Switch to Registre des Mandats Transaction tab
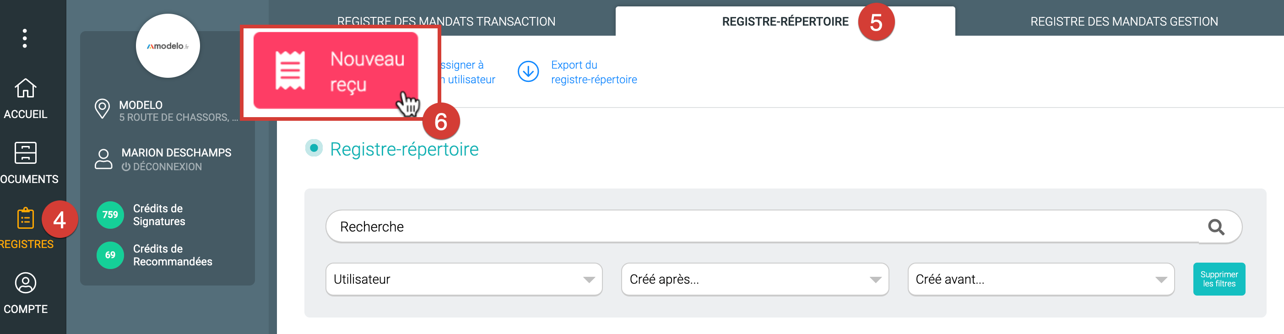The height and width of the screenshot is (334, 1284). point(446,22)
